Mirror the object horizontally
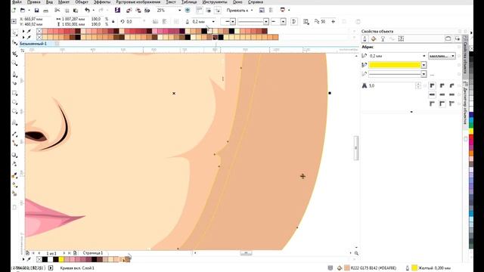Image resolution: width=484 pixels, height=272 pixels. [155, 22]
